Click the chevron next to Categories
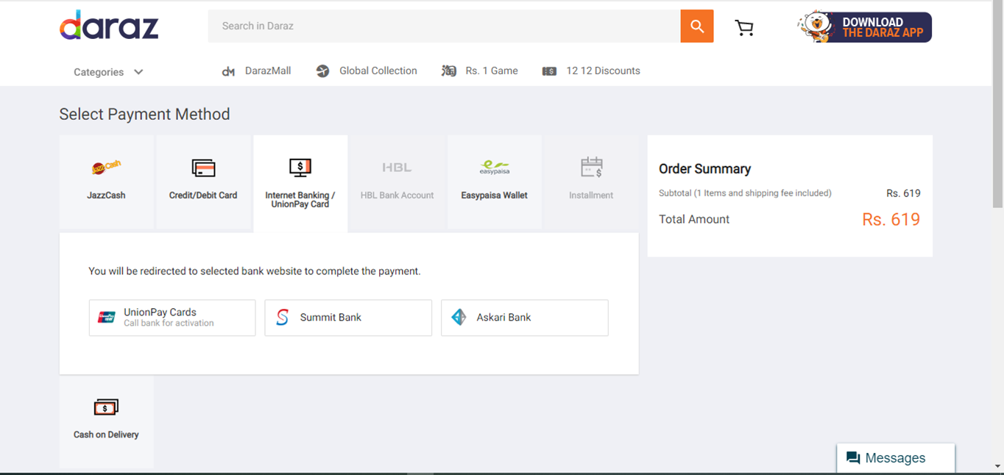1004x475 pixels. [138, 72]
